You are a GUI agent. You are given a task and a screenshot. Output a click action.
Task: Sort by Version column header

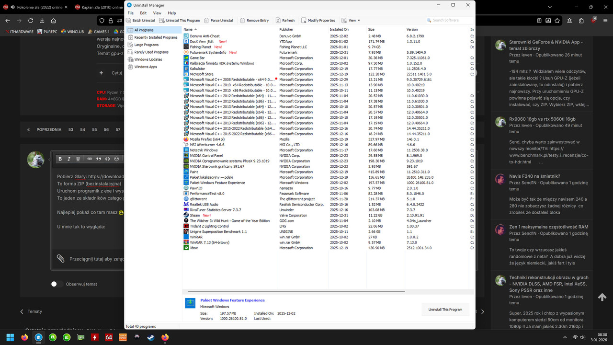pos(437,30)
